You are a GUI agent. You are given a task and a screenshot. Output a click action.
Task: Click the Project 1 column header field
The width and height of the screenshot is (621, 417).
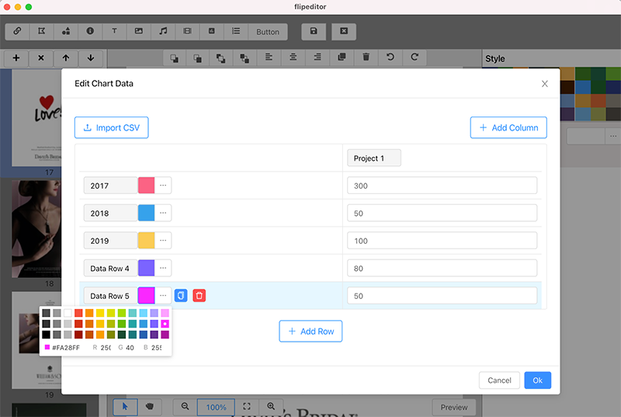(x=374, y=158)
